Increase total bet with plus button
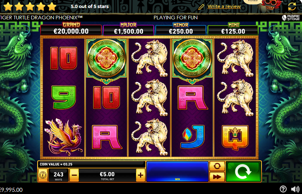 point(140,175)
